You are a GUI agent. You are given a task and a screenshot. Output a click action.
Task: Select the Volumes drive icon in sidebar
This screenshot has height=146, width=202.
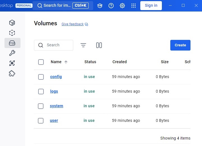[12, 43]
